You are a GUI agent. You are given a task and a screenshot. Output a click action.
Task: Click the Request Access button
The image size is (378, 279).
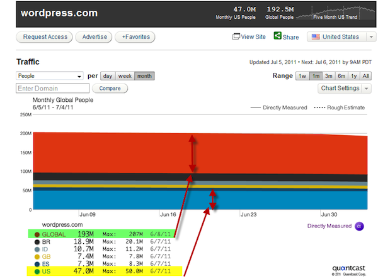click(45, 37)
